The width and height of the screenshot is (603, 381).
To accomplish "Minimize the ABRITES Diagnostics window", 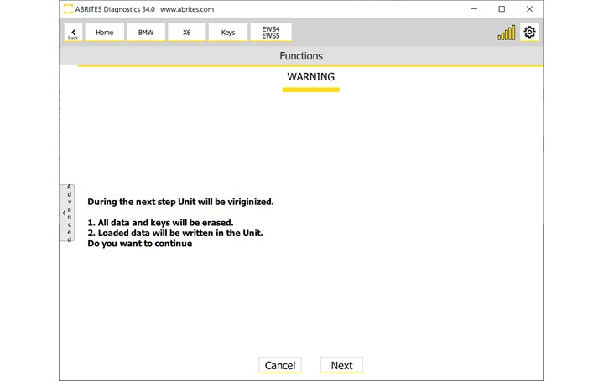I will click(474, 9).
